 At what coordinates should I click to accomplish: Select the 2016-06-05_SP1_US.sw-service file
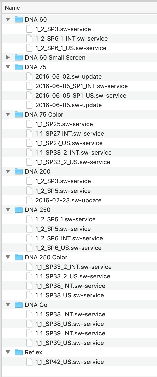[81, 96]
